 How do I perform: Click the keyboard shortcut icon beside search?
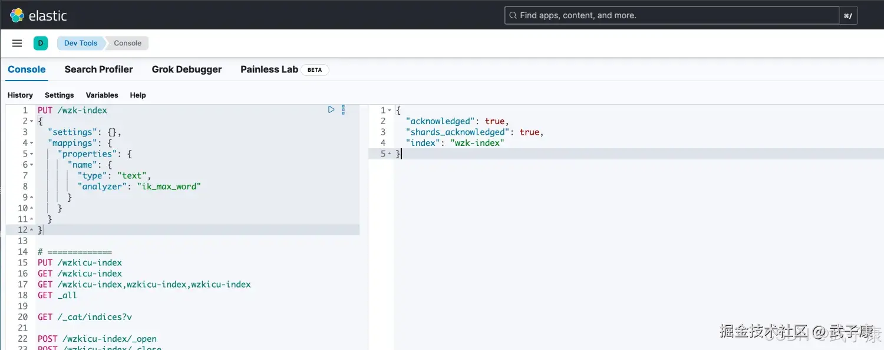848,15
